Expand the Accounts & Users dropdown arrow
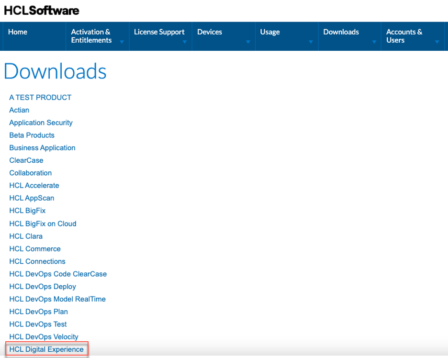 pos(437,43)
